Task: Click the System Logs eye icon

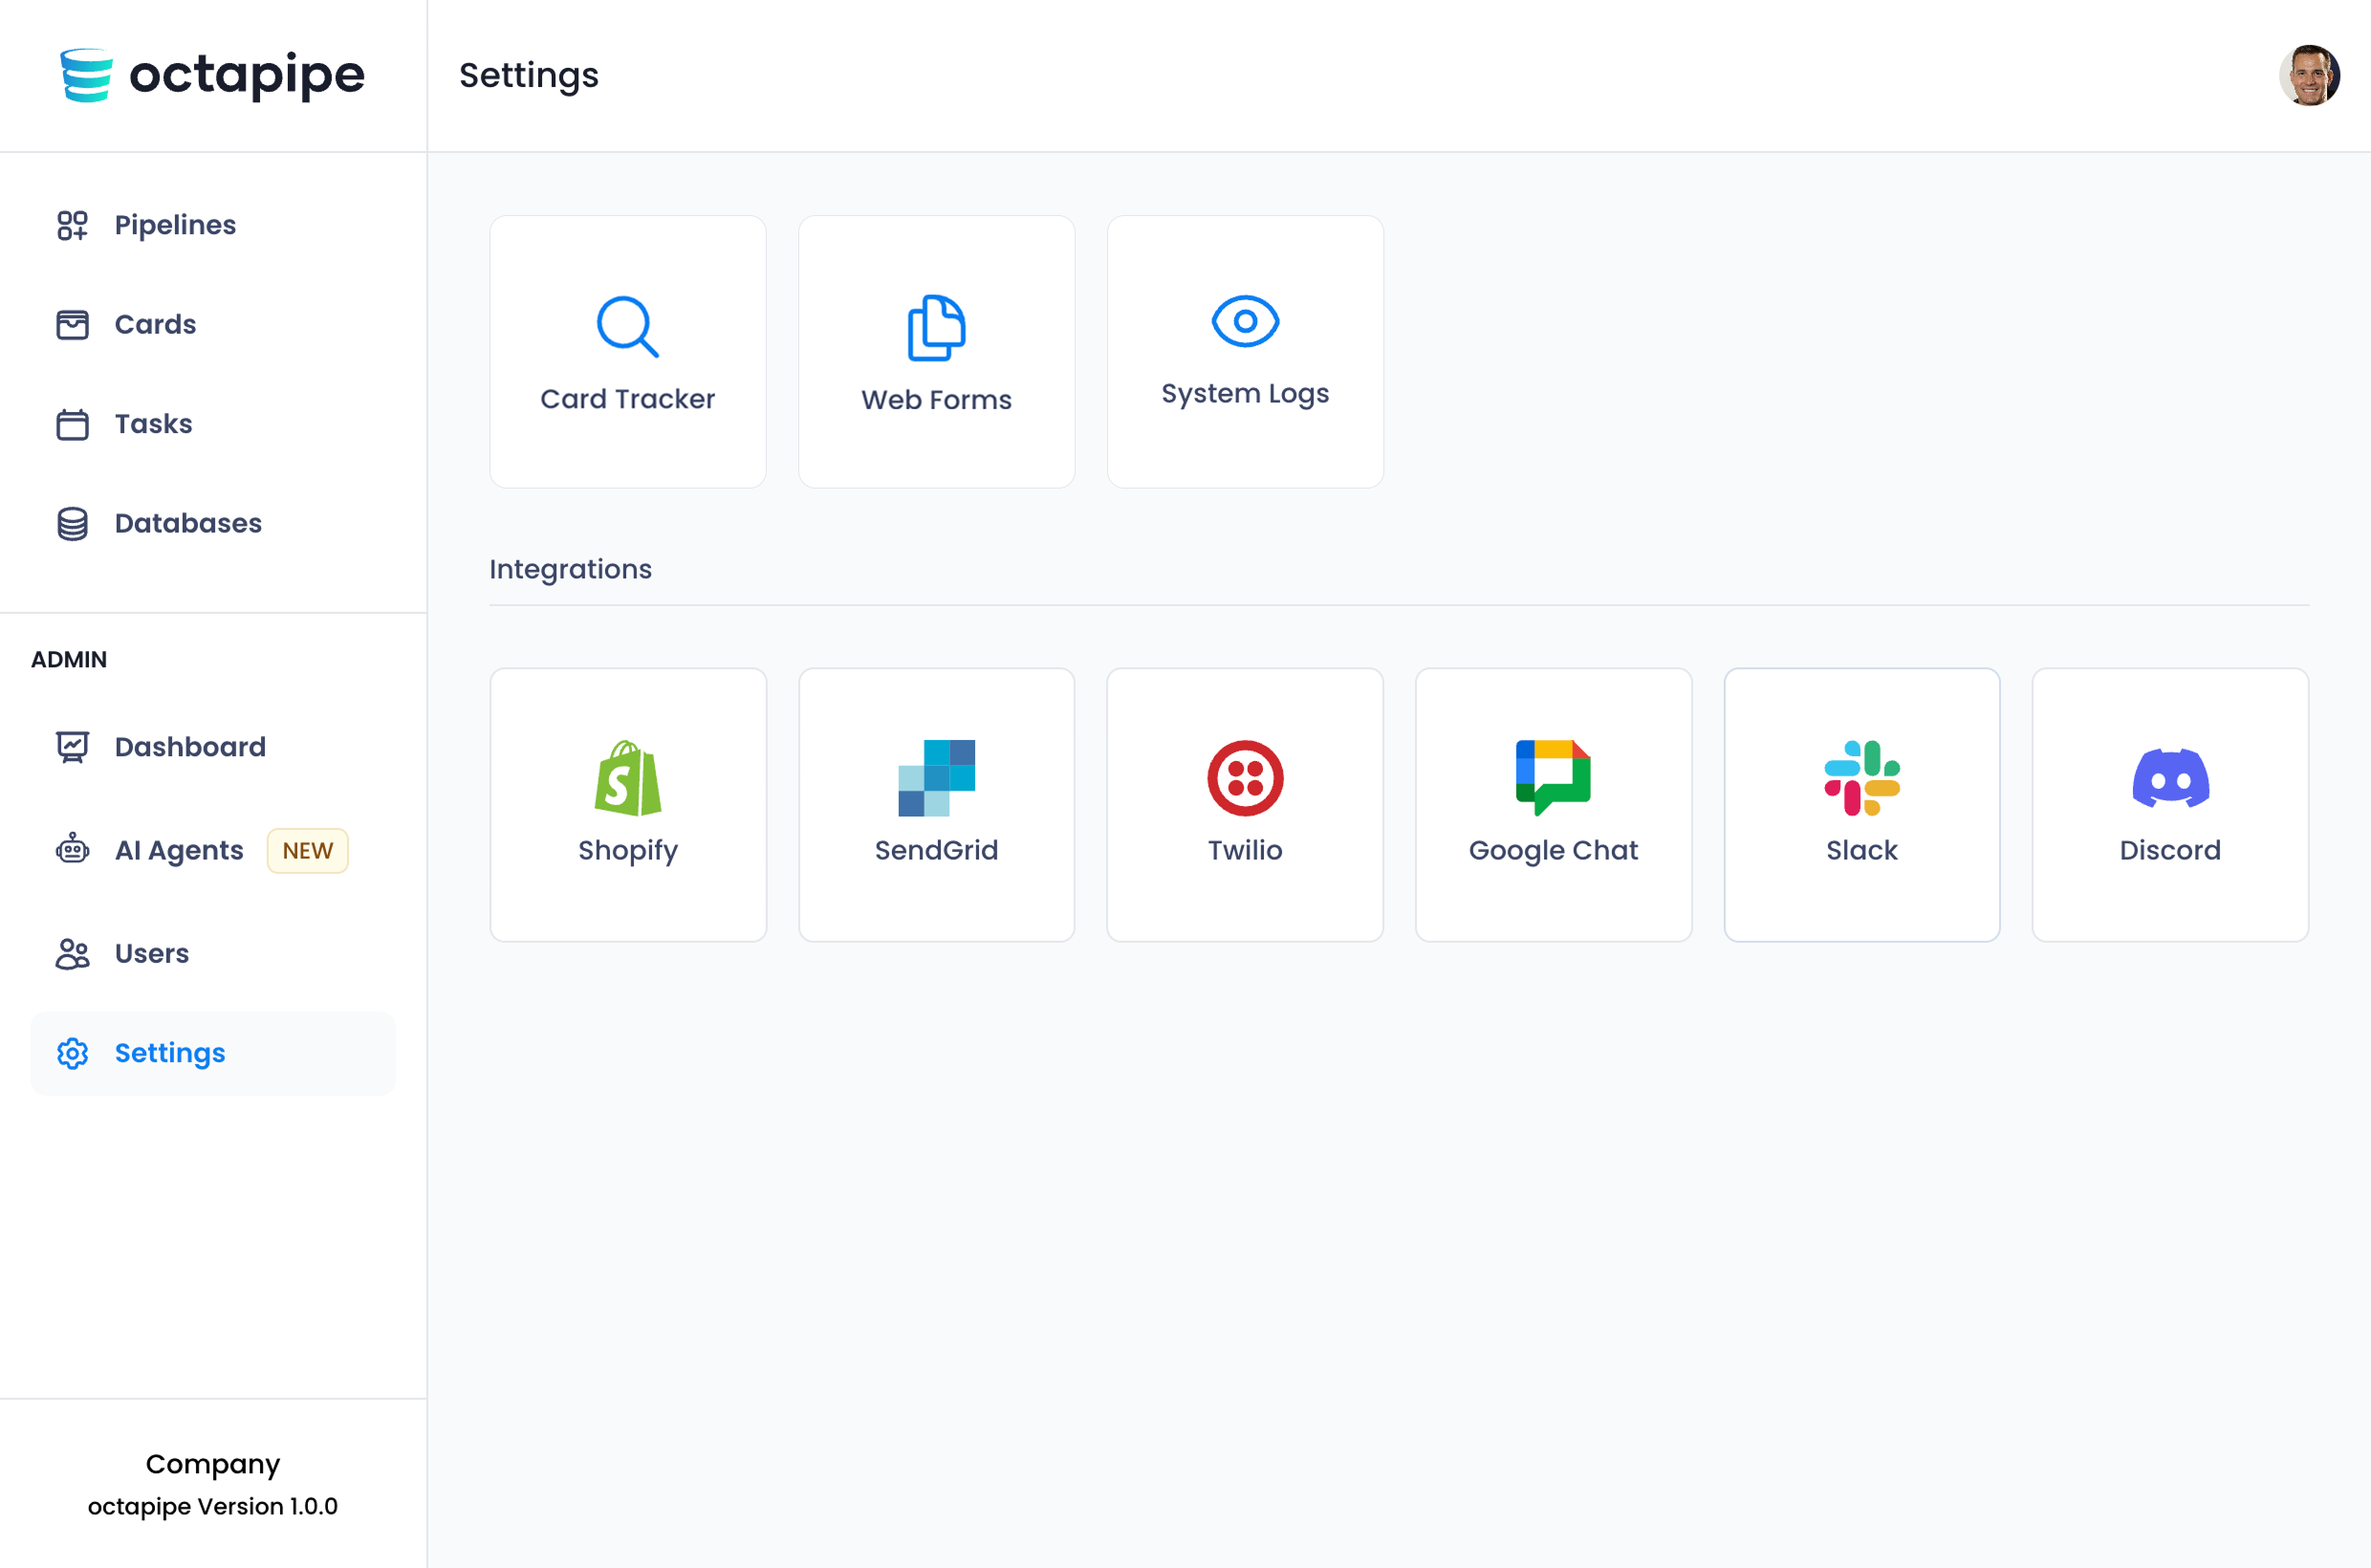Action: pyautogui.click(x=1245, y=321)
